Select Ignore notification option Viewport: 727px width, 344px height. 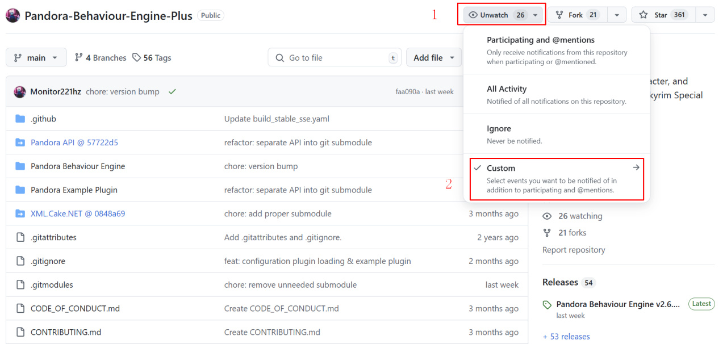557,134
